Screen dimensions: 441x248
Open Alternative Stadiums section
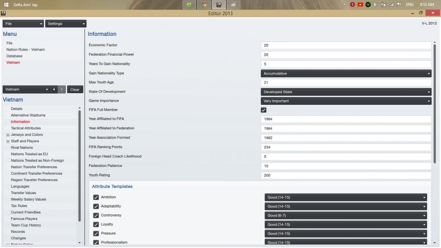pos(28,115)
